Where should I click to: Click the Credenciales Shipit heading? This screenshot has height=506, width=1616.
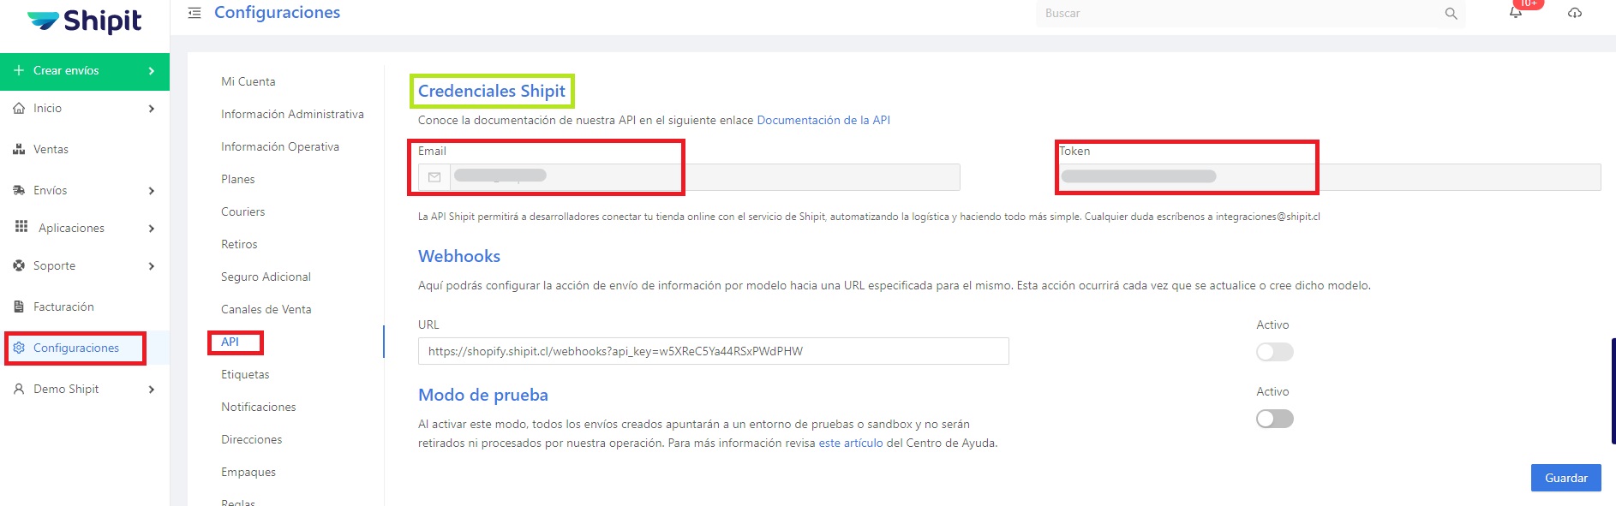[492, 91]
